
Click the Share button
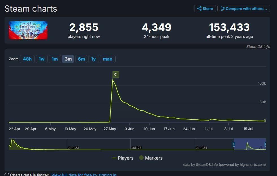coord(205,8)
